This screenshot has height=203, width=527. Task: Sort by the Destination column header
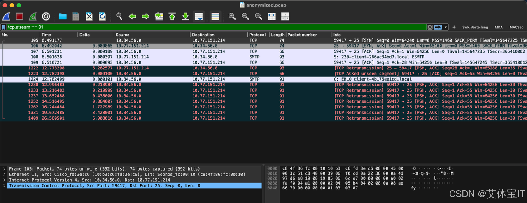click(219, 35)
